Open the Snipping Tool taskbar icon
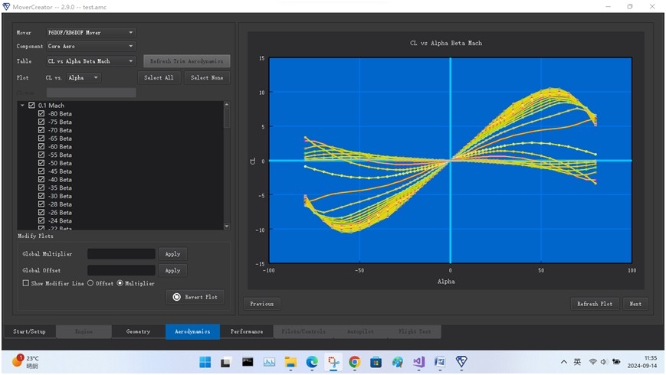The height and width of the screenshot is (375, 666). coord(333,362)
